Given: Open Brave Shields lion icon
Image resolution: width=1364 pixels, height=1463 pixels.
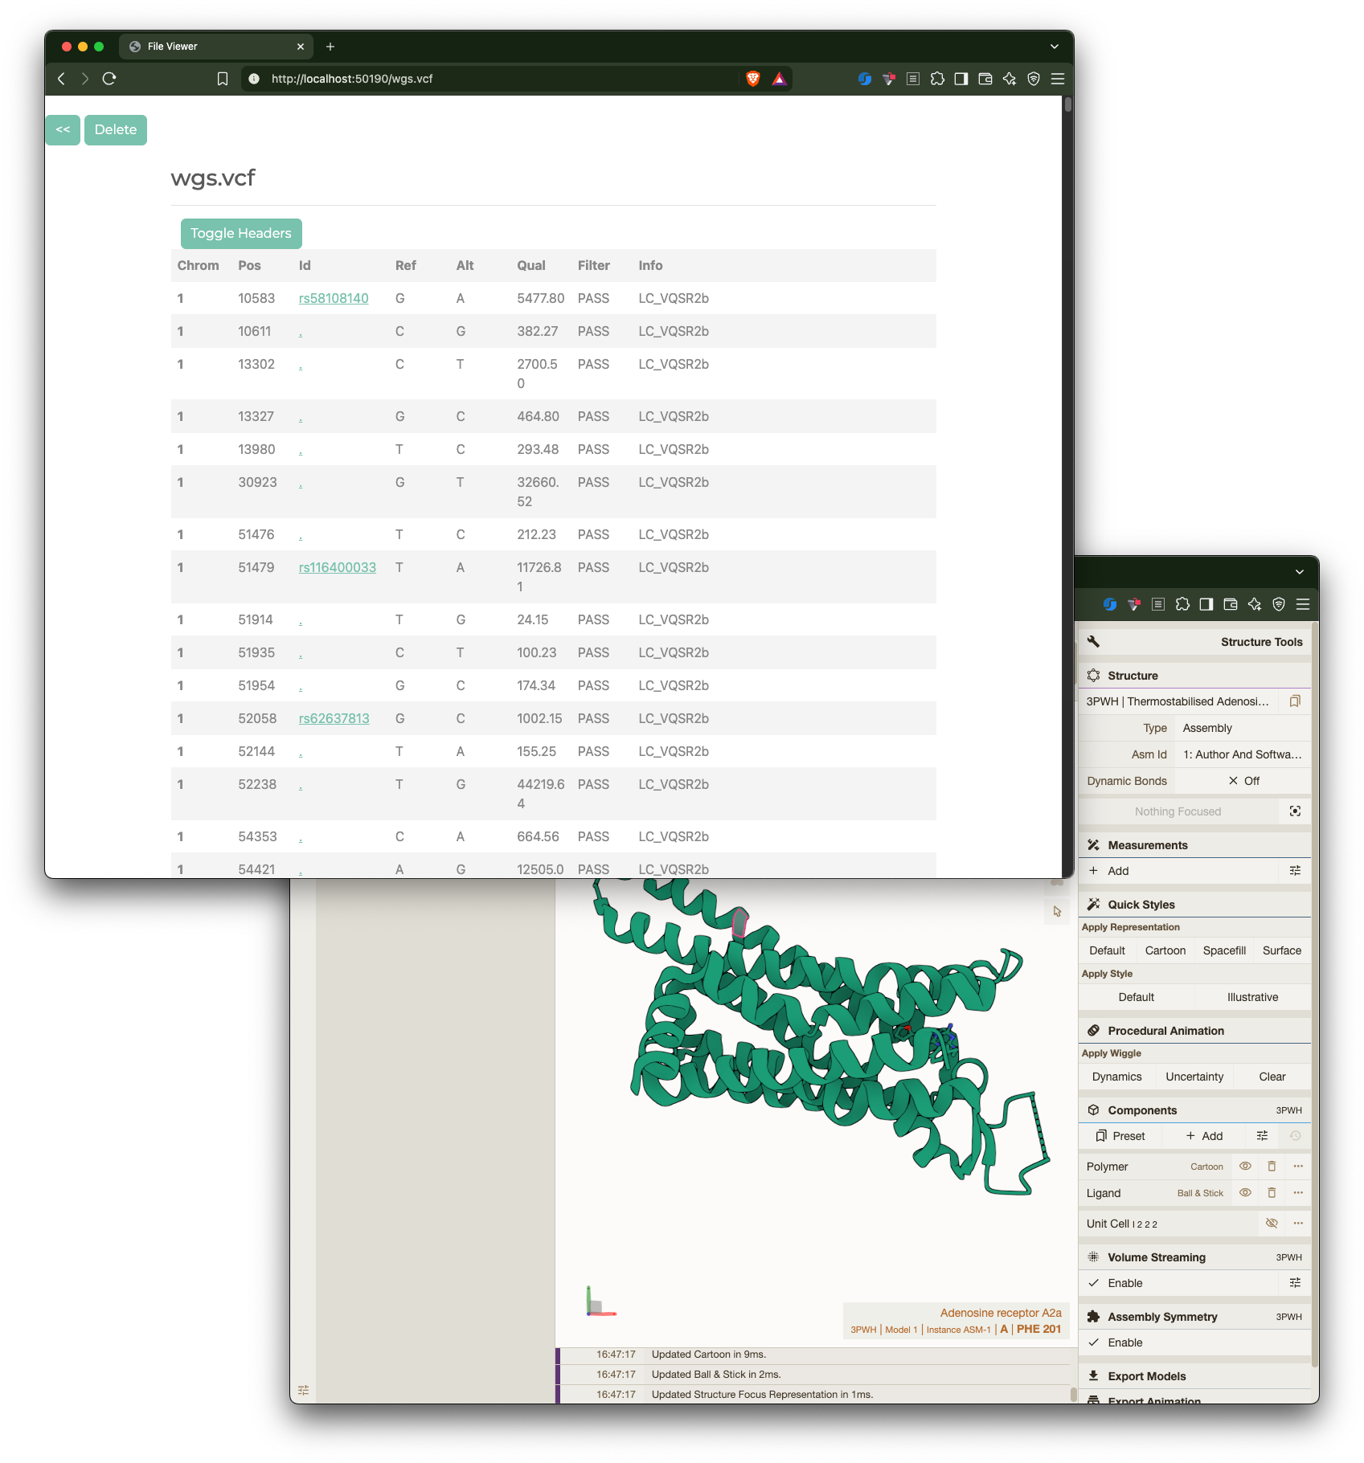Looking at the screenshot, I should point(753,79).
